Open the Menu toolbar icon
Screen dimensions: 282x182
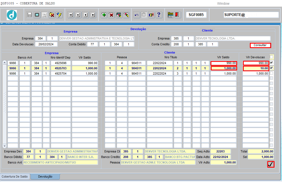click(x=170, y=15)
